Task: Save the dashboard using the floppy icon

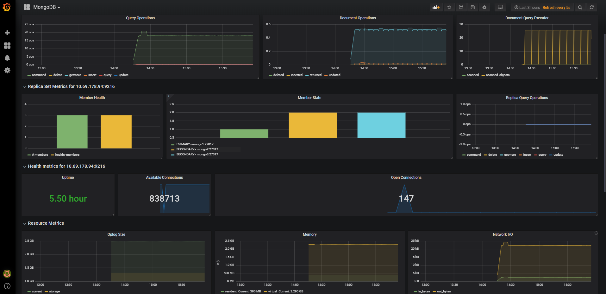Action: tap(473, 7)
